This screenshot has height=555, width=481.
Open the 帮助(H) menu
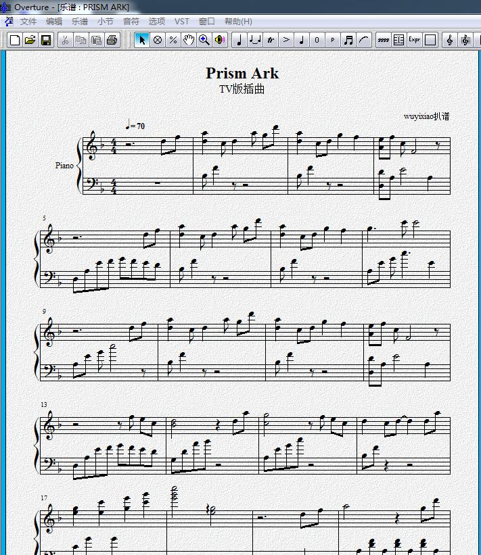(x=238, y=22)
